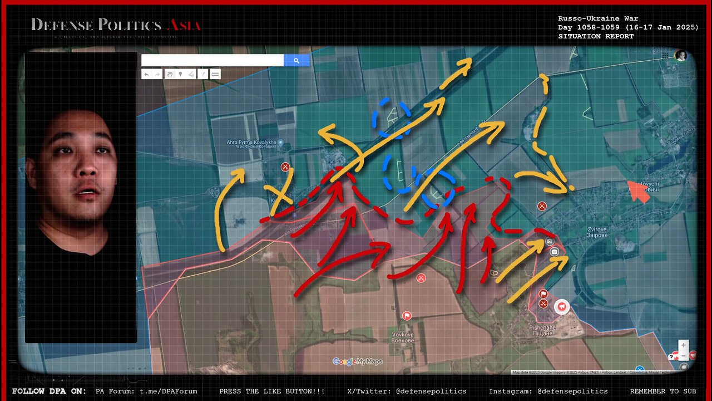The width and height of the screenshot is (712, 401).
Task: Click crossed-swords marker near Ahro Fyrma Kovalyka
Action: coord(285,167)
